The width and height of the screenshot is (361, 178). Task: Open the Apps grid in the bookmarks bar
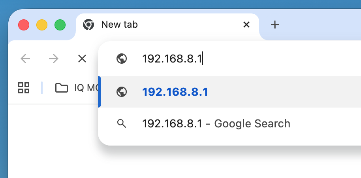click(x=24, y=88)
